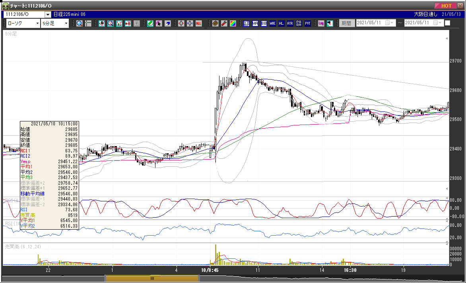Screen dimensions: 466x283
Task: Click the volume pane arrow above 30000
Action: pyautogui.click(x=447, y=244)
